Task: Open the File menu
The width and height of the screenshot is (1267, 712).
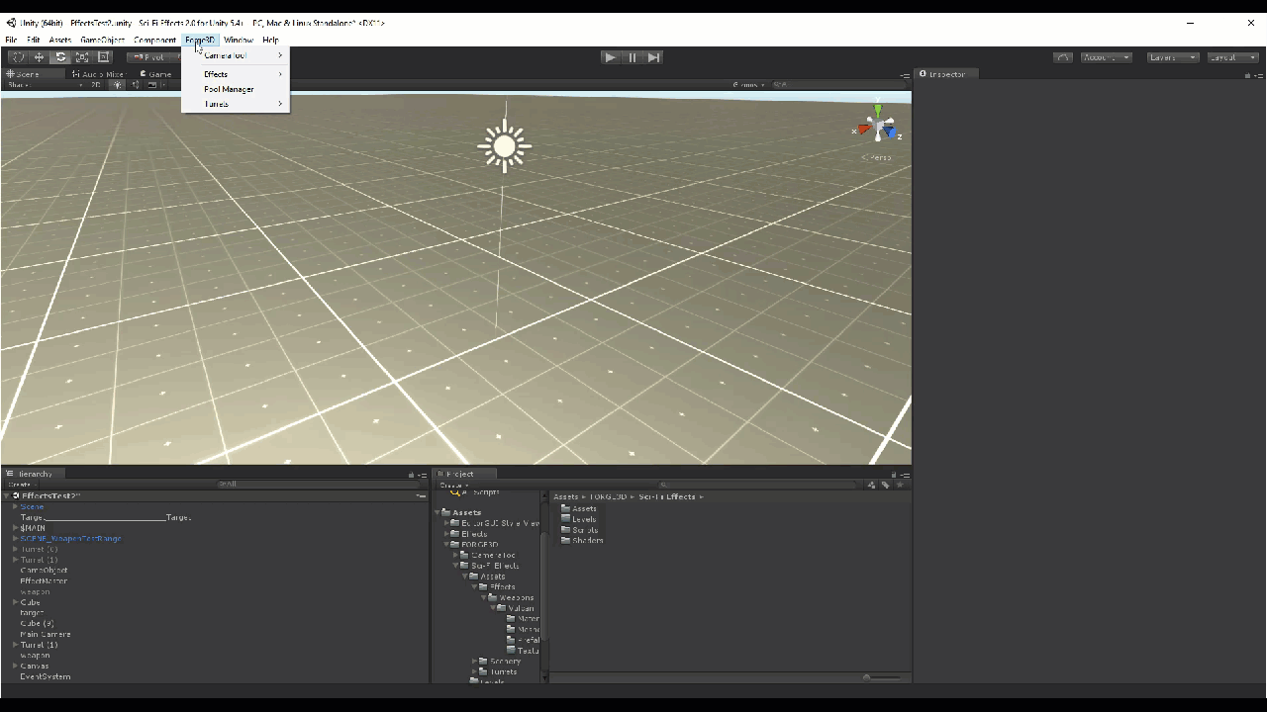Action: pos(12,41)
